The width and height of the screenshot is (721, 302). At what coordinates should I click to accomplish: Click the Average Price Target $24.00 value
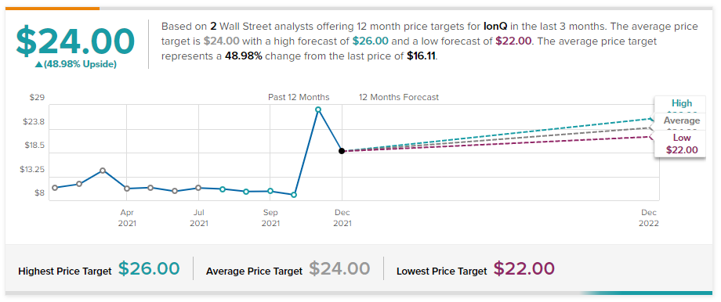click(339, 268)
